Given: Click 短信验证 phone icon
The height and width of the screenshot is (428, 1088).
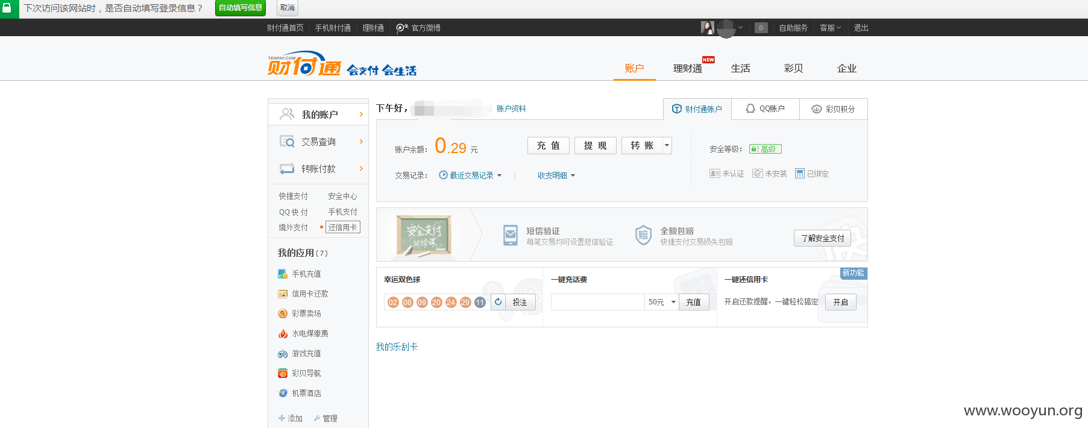Looking at the screenshot, I should pos(511,235).
